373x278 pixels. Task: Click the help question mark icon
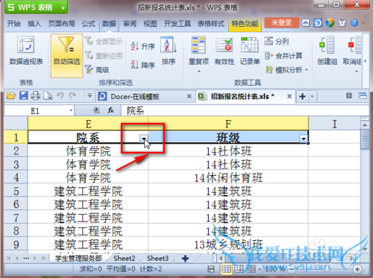354,23
